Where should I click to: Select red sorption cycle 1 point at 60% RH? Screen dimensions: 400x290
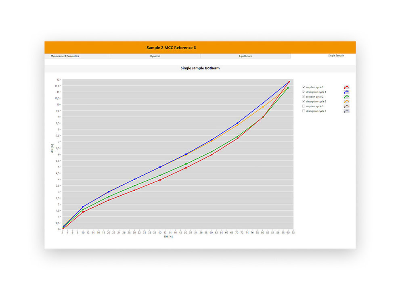(x=212, y=155)
